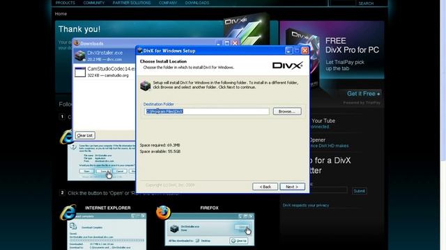Click Clear List in Downloads window
This screenshot has width=446, height=250.
85,135
